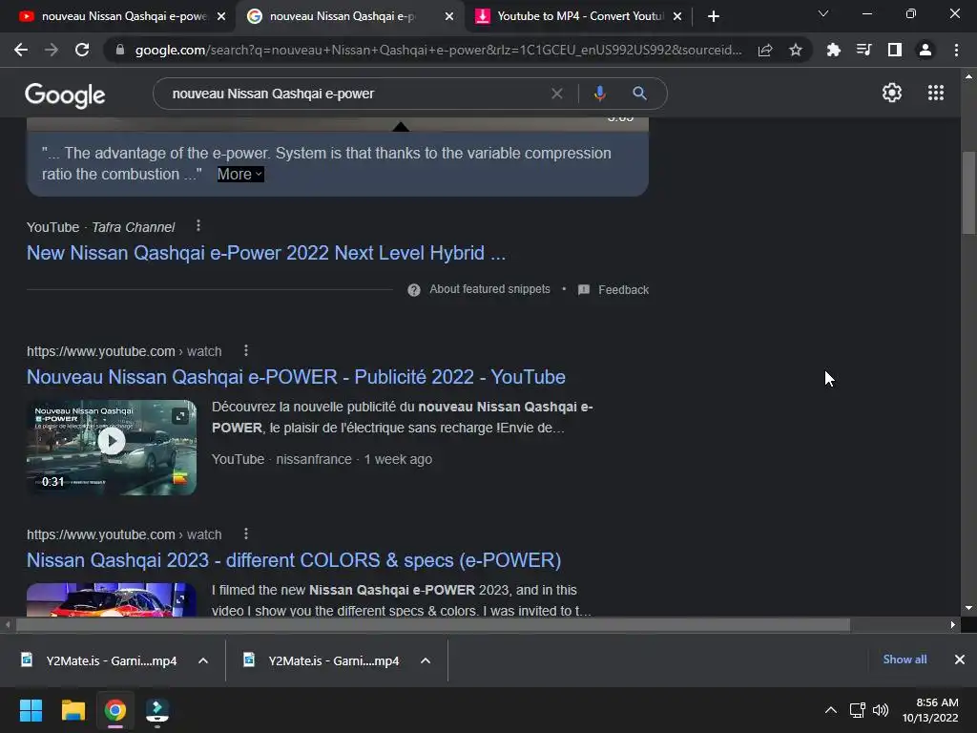
Task: Expand the snippet with More
Action: (240, 175)
